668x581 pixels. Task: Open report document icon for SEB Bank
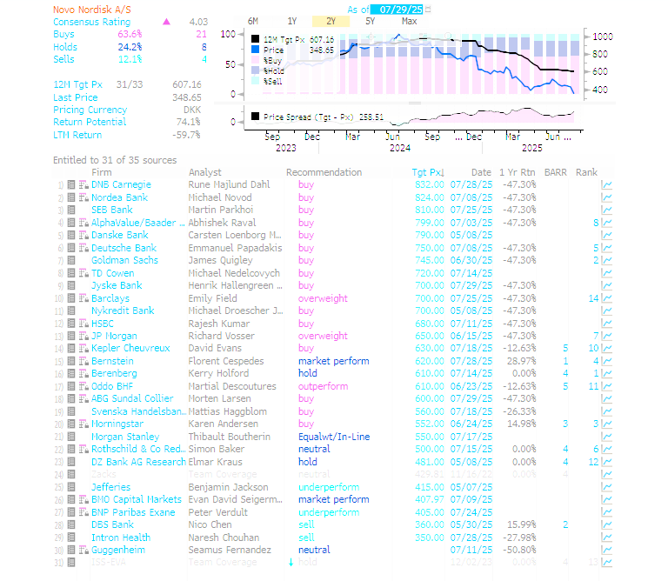[x=71, y=210]
